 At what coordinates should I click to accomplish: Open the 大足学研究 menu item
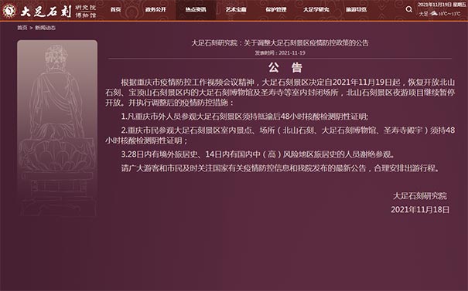coord(316,9)
